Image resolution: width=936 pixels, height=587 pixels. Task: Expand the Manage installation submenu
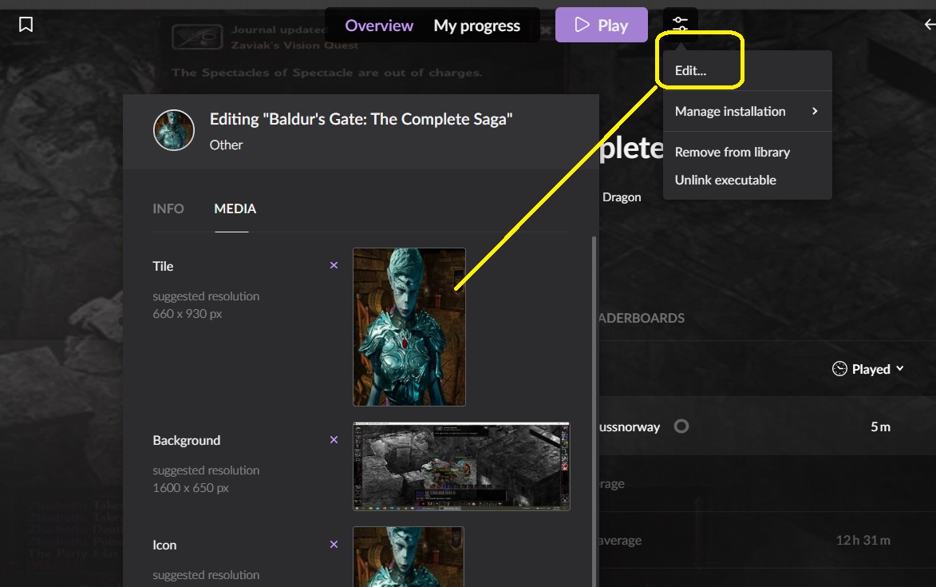pos(748,111)
